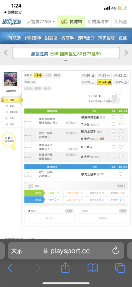Show previous banner with left arrow
The width and height of the screenshot is (132, 287).
(6, 53)
